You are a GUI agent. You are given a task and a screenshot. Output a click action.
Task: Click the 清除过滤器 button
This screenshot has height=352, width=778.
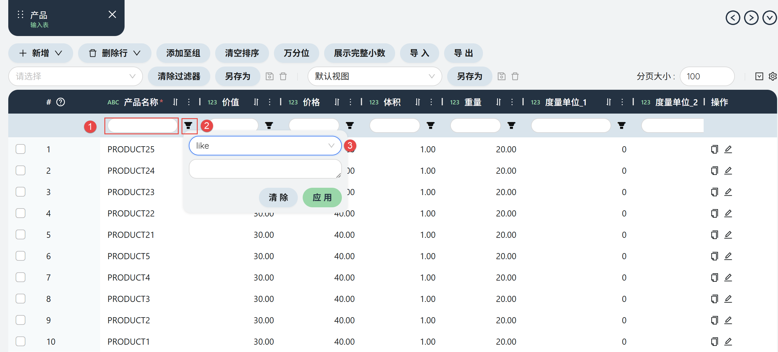click(179, 76)
